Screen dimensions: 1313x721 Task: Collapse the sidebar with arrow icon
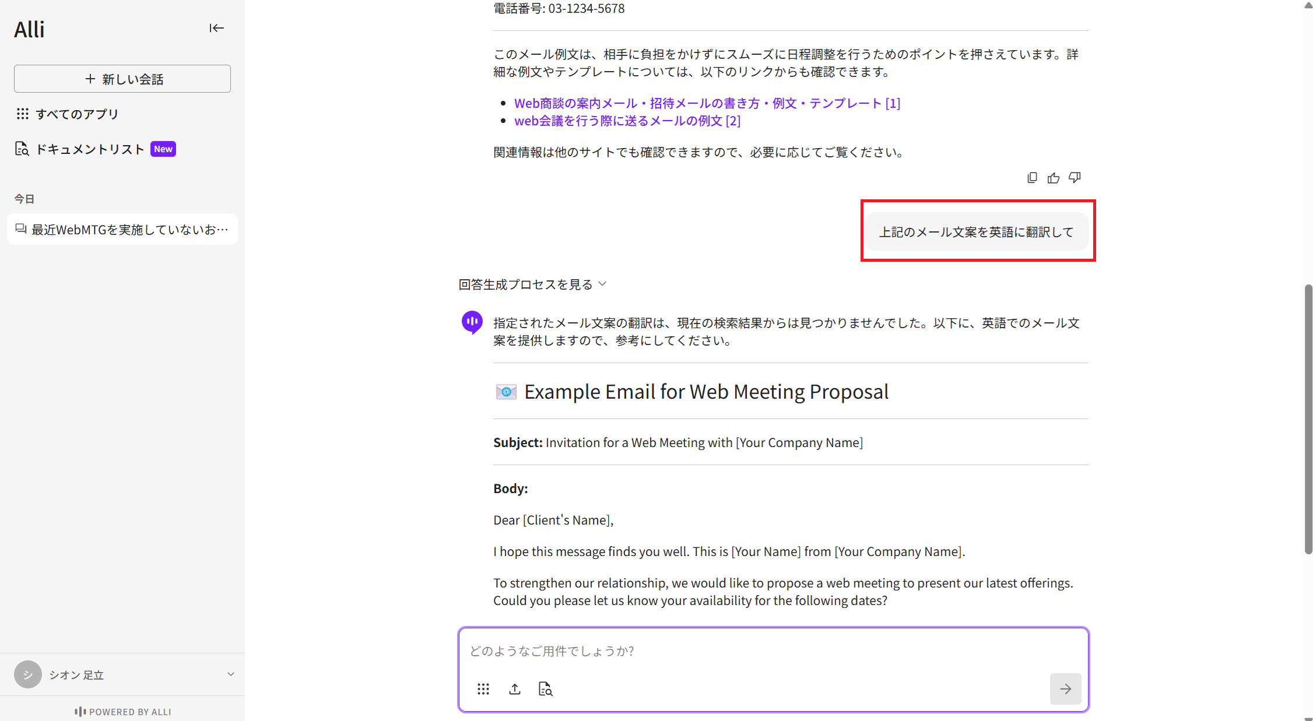[216, 28]
